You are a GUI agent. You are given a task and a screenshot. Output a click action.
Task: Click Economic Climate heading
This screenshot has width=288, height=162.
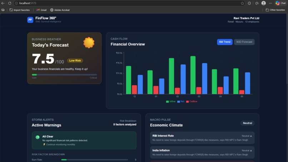(167, 125)
